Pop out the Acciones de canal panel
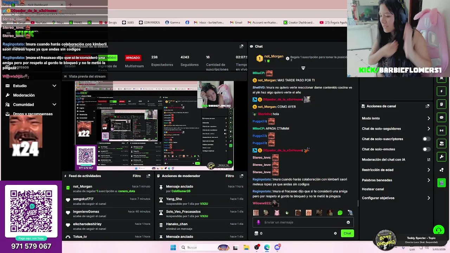 [427, 106]
